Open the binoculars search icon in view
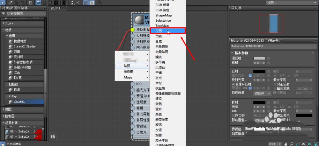 53,136
